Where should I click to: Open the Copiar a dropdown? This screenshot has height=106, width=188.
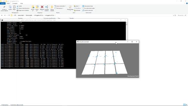click(37, 8)
